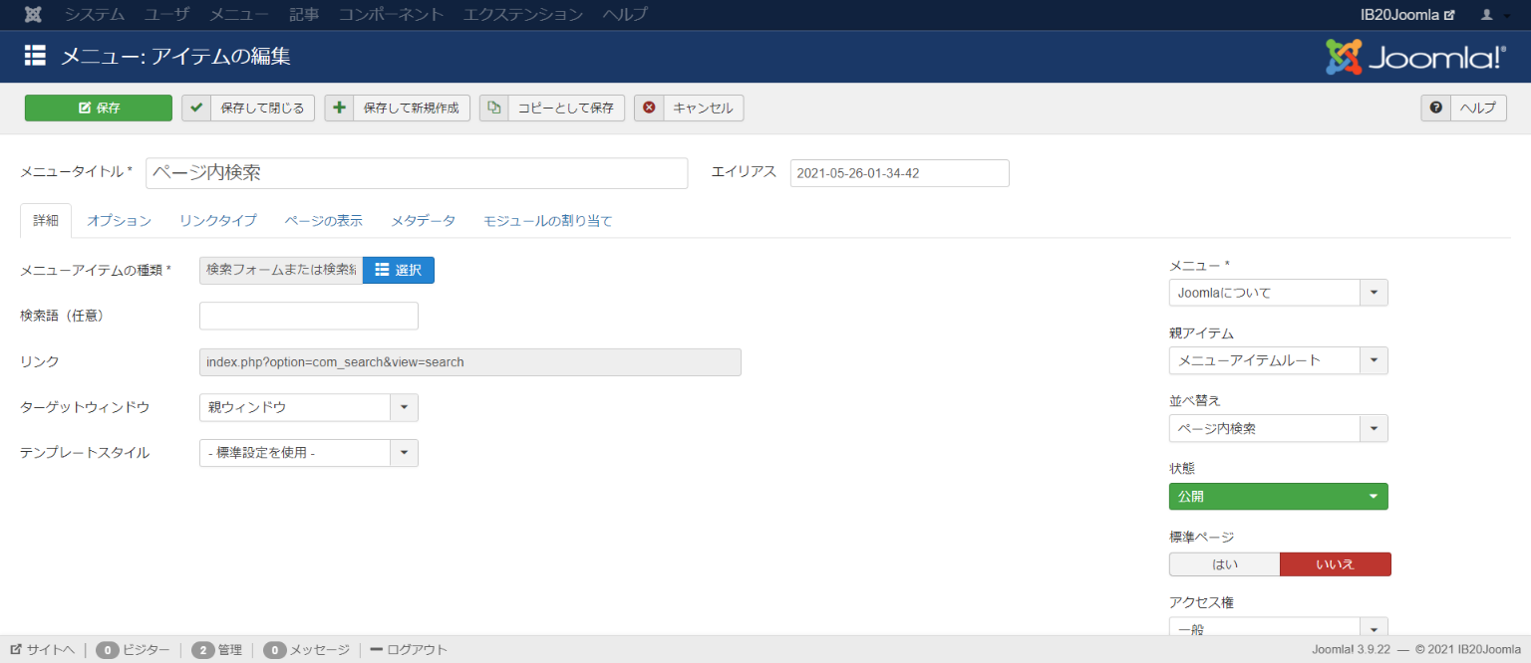Image resolution: width=1531 pixels, height=663 pixels.
Task: Open the user account icon menu
Action: pos(1491,15)
